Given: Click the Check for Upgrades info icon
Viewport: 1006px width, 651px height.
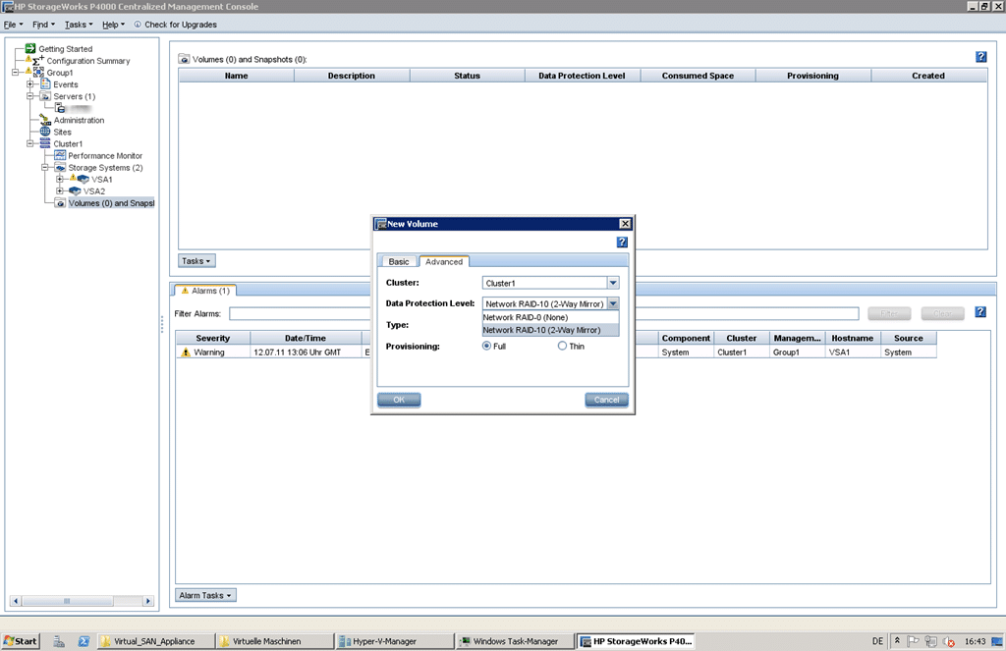Looking at the screenshot, I should (138, 25).
